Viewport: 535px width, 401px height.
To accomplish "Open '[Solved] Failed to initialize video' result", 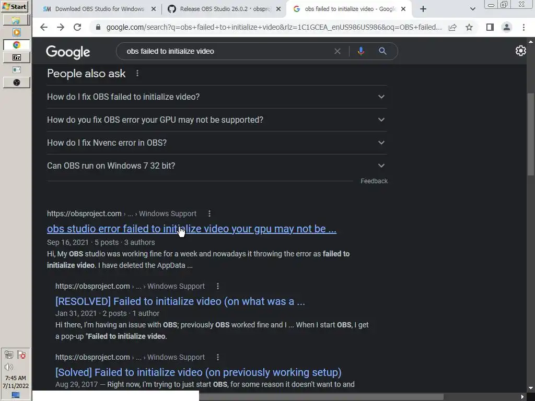I will [198, 372].
